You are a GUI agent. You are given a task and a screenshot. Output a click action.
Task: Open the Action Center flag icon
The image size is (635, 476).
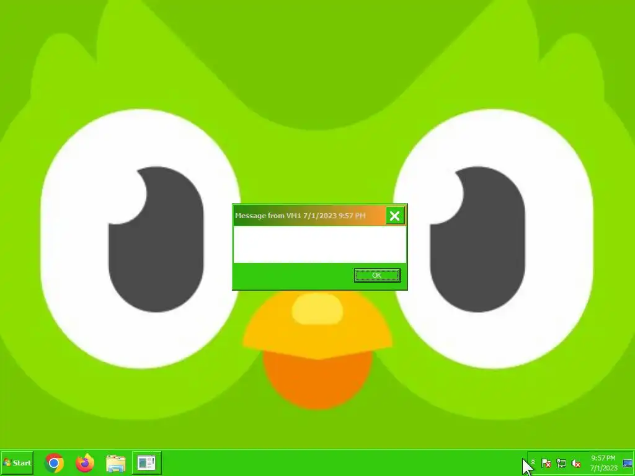pos(546,463)
